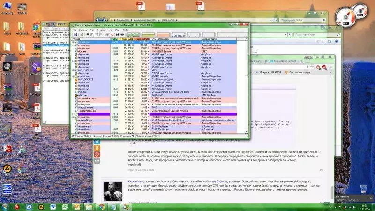Click the process list scrollbar down arrow

click(247, 132)
